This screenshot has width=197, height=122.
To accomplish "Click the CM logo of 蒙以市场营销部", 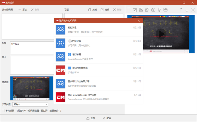I will pyautogui.click(x=60, y=70).
